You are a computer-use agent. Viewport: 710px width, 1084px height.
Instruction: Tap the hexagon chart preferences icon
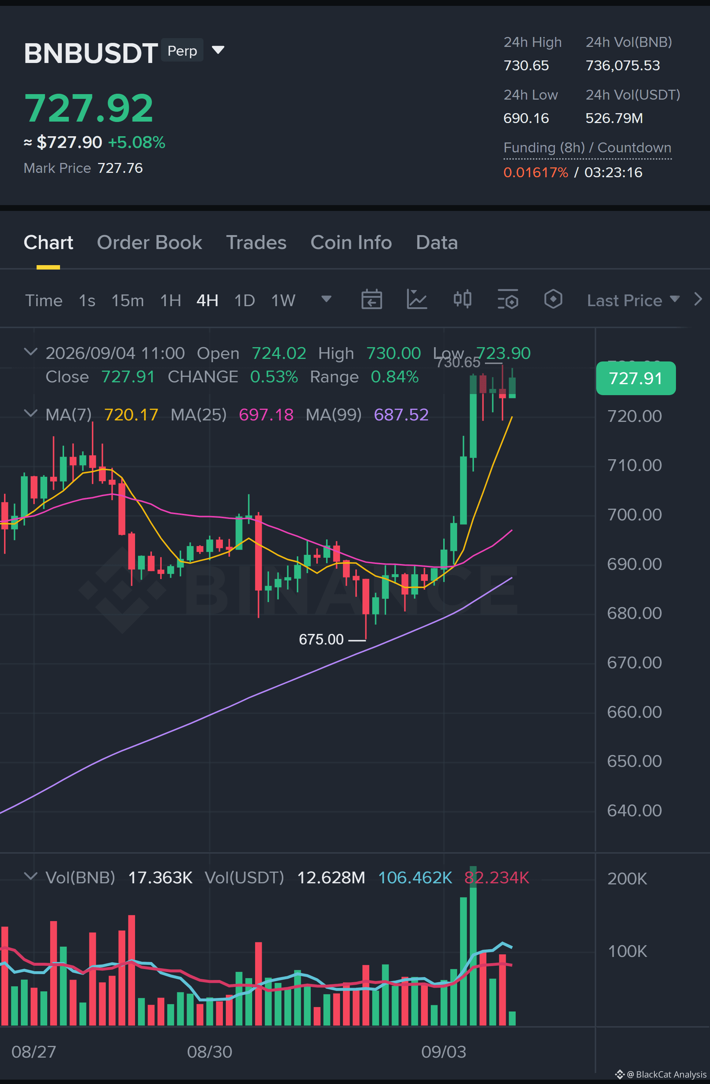click(553, 300)
